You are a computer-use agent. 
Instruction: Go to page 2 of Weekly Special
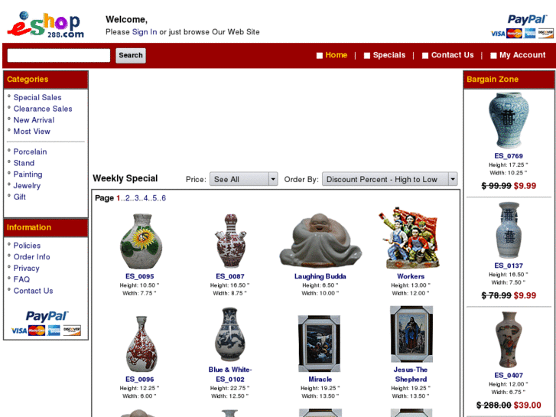(x=128, y=198)
